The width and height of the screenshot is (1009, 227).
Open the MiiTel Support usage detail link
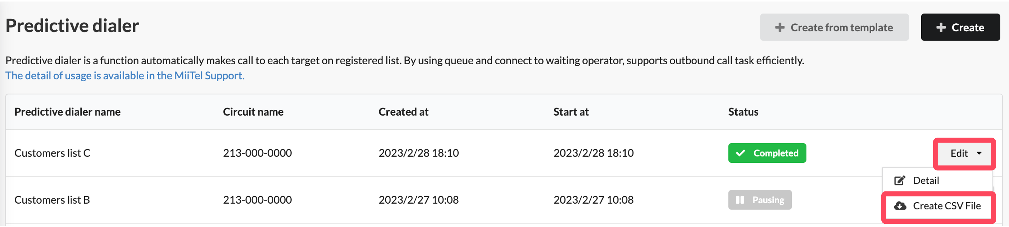(125, 75)
